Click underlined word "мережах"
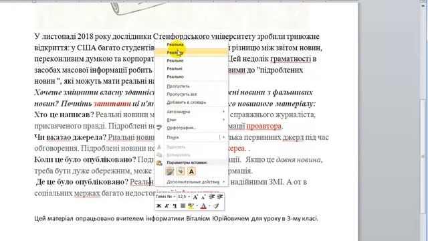428x241 pixels. (x=87, y=193)
